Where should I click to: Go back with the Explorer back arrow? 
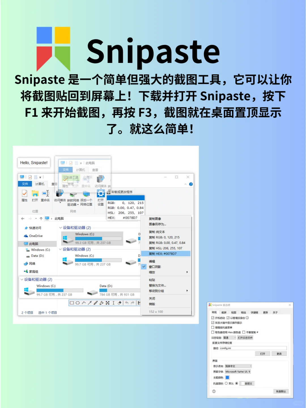(23, 218)
